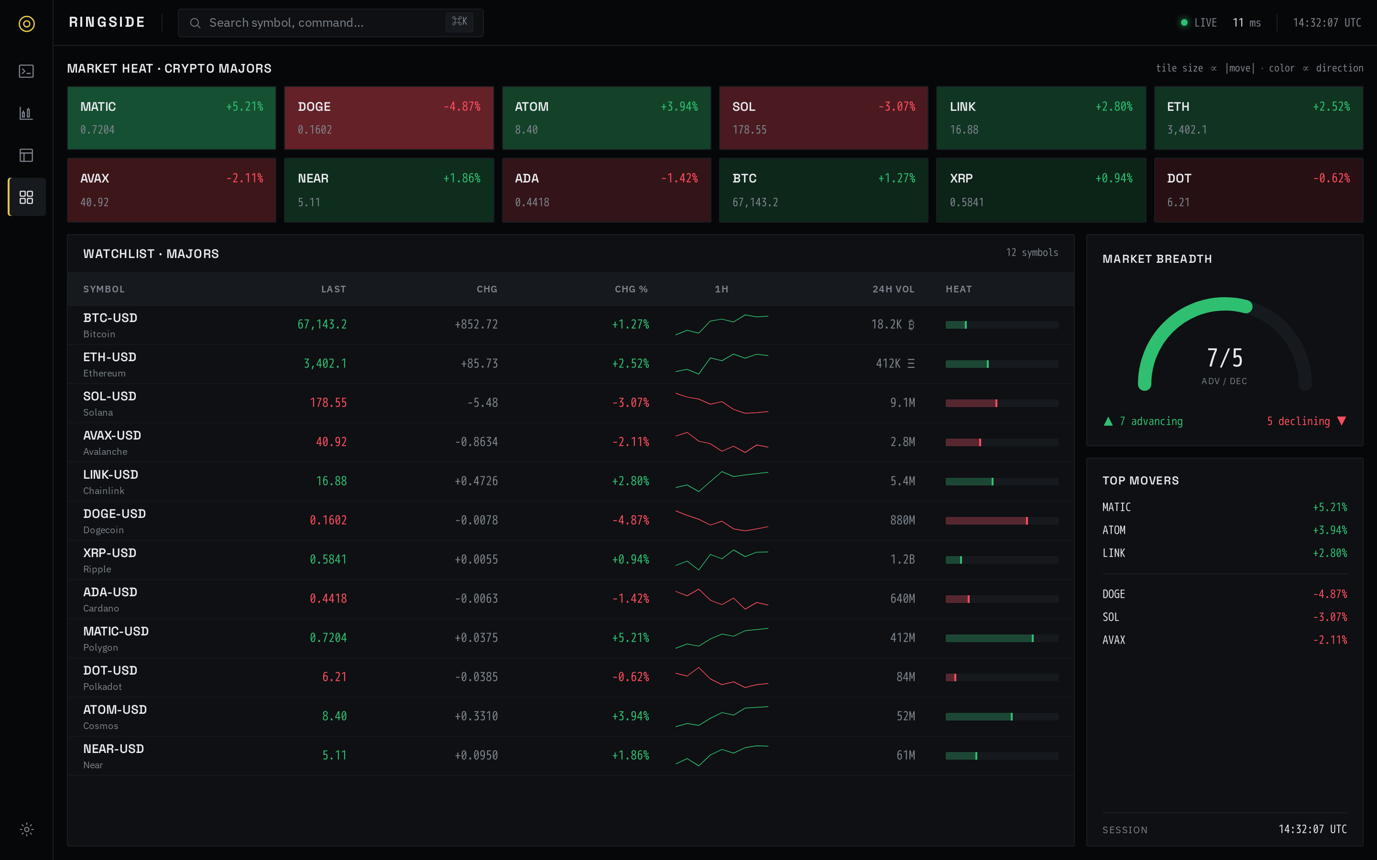This screenshot has height=860, width=1377.
Task: Click the DOGE-USD 1H sparkline
Action: click(x=721, y=520)
